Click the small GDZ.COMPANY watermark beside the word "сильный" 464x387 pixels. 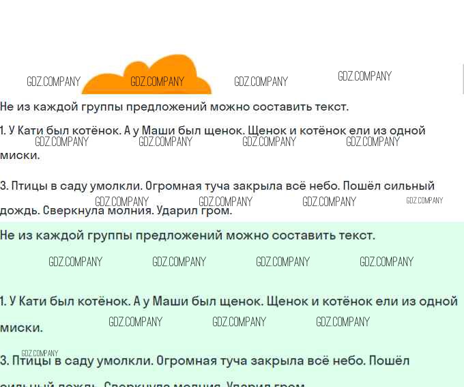click(x=424, y=200)
